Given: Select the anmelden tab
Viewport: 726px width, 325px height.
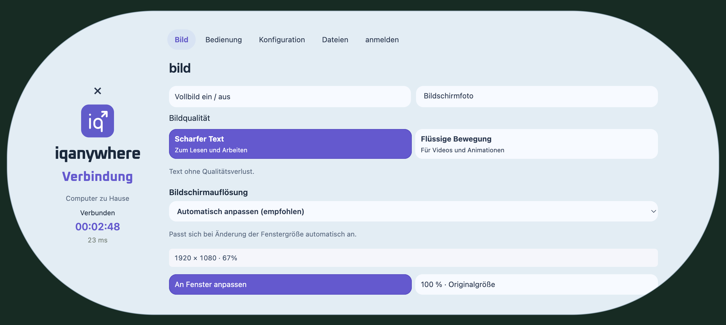Looking at the screenshot, I should click(x=382, y=40).
